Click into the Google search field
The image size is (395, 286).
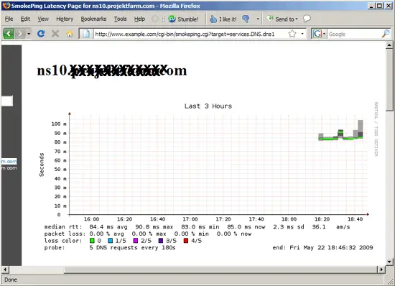pos(354,34)
